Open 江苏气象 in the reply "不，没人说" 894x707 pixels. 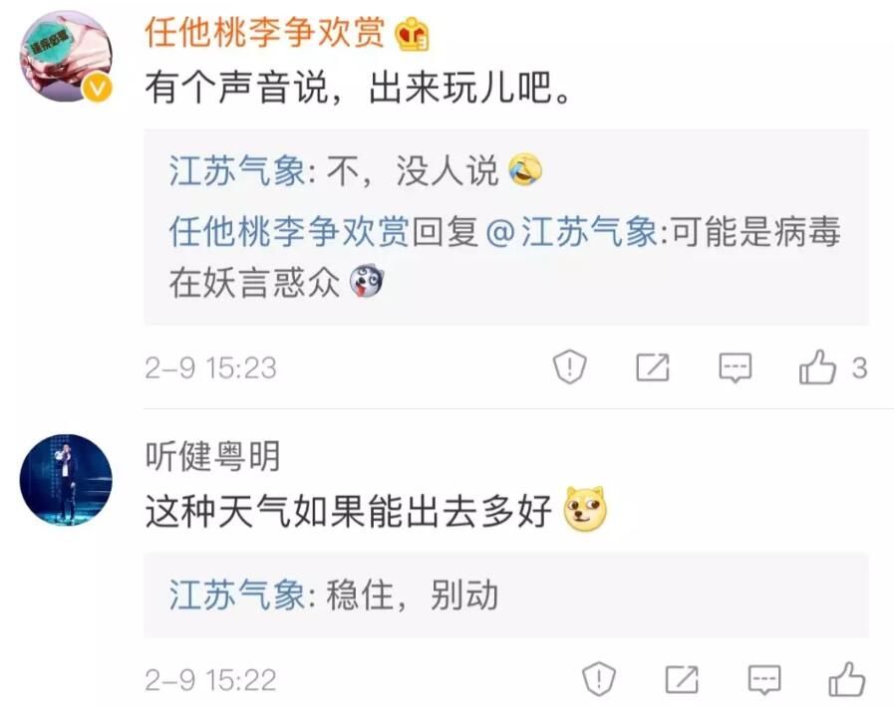click(x=237, y=170)
